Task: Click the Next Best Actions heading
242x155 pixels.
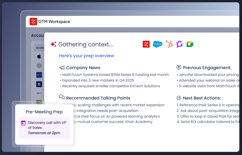Action: click(202, 98)
